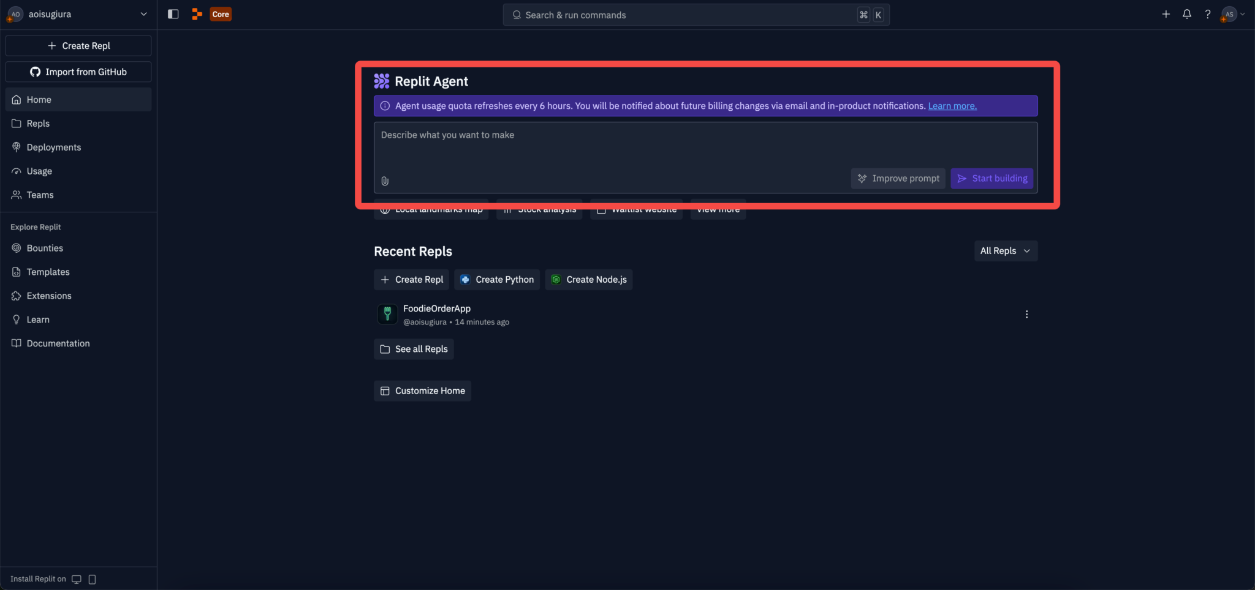Open the All Repls filter dropdown

point(1006,251)
